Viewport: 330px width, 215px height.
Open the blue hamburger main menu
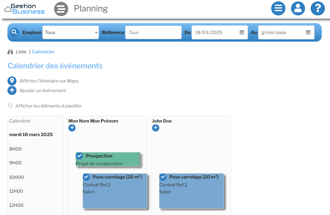(278, 8)
